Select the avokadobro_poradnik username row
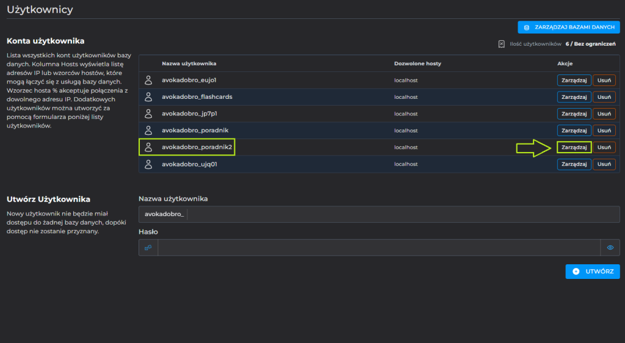The image size is (625, 343). coord(195,131)
